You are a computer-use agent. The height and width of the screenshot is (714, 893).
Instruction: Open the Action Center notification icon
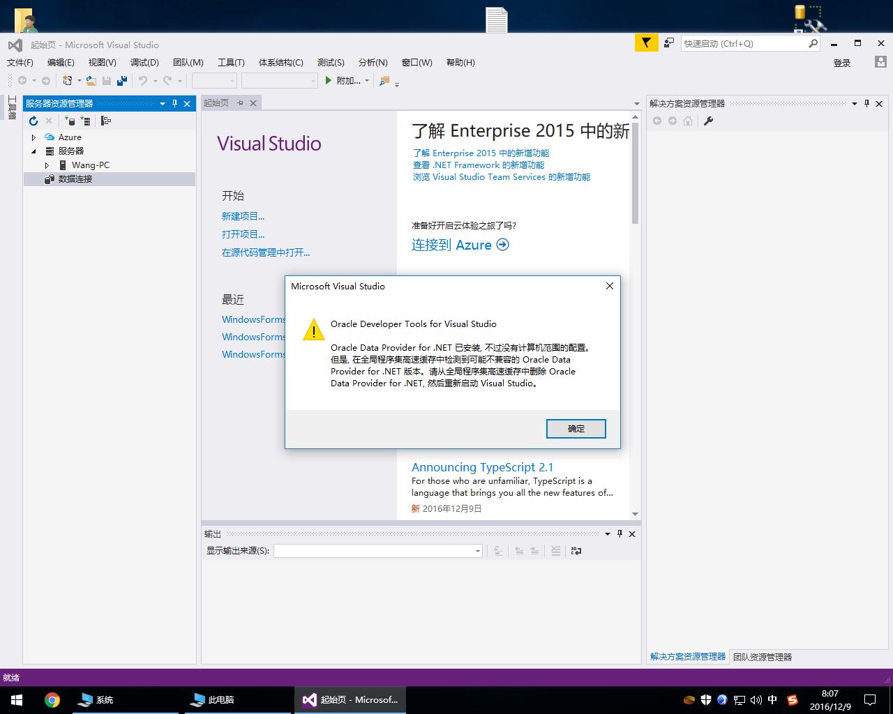tap(870, 699)
